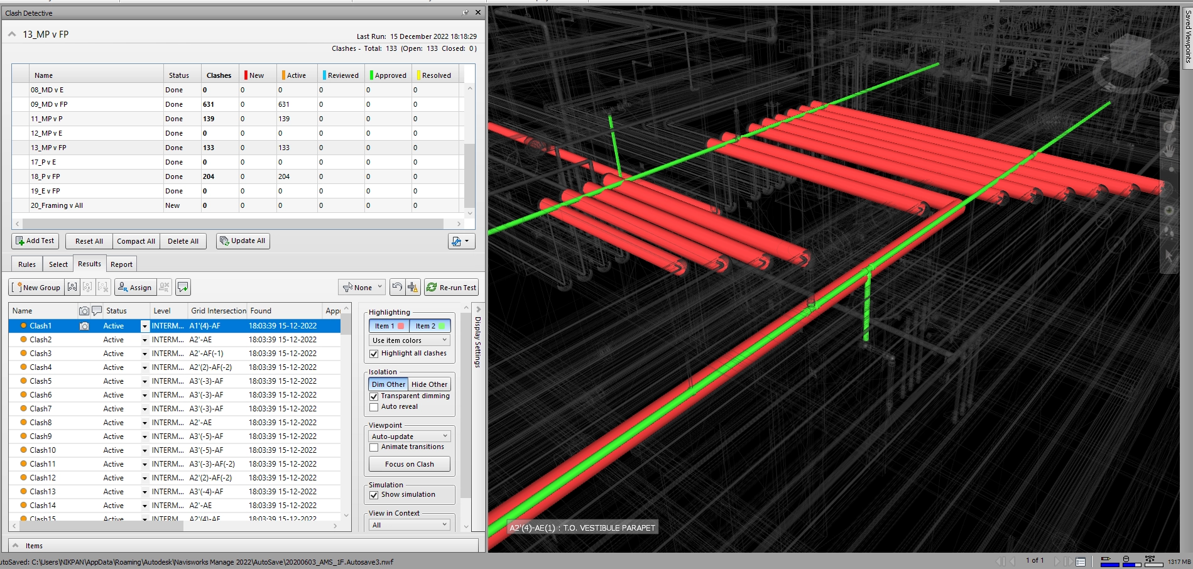Click the Assign clash icon

[x=123, y=288]
